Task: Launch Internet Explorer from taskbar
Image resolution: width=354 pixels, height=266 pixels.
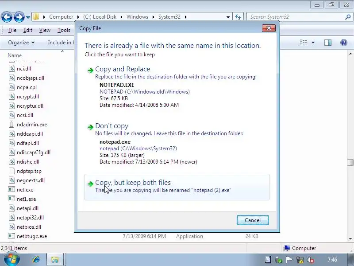Action: pos(36,259)
